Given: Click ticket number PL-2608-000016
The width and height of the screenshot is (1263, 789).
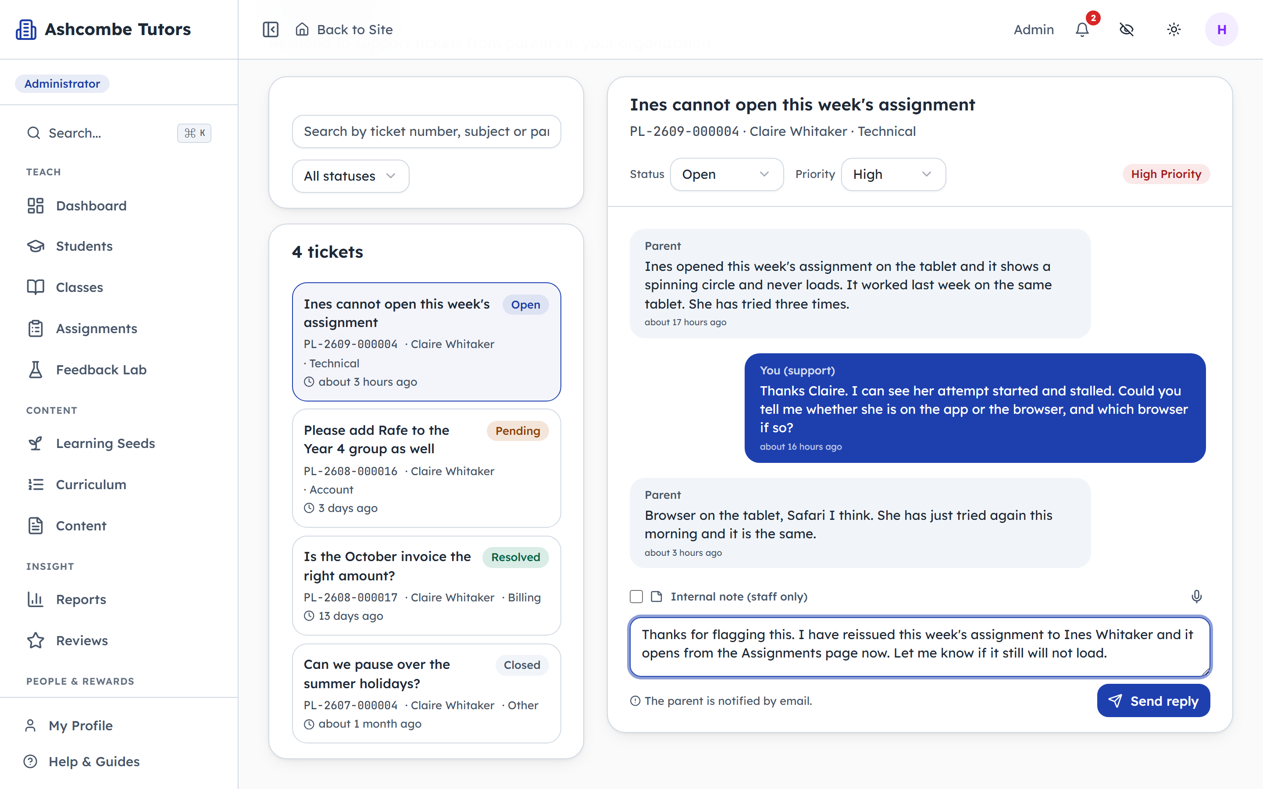Looking at the screenshot, I should (350, 471).
